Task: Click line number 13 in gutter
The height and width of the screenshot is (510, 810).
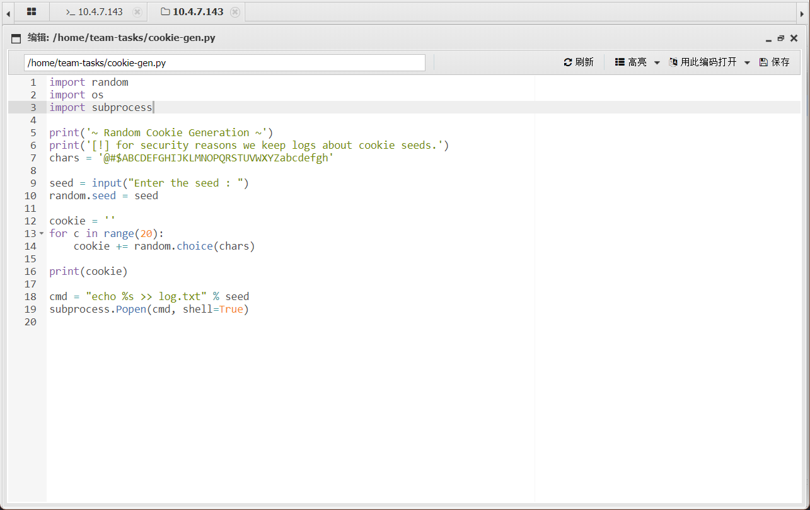Action: [30, 233]
